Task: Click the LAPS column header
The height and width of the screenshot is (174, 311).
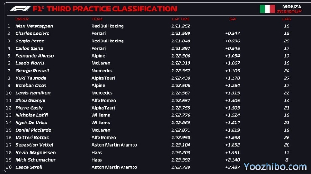Action: (x=287, y=19)
